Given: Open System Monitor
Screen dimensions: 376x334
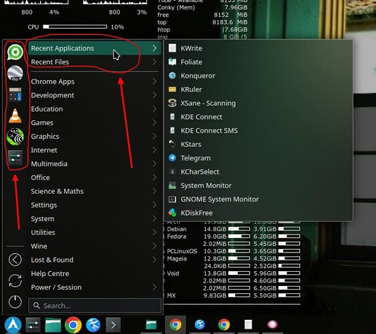Looking at the screenshot, I should 258,185.
